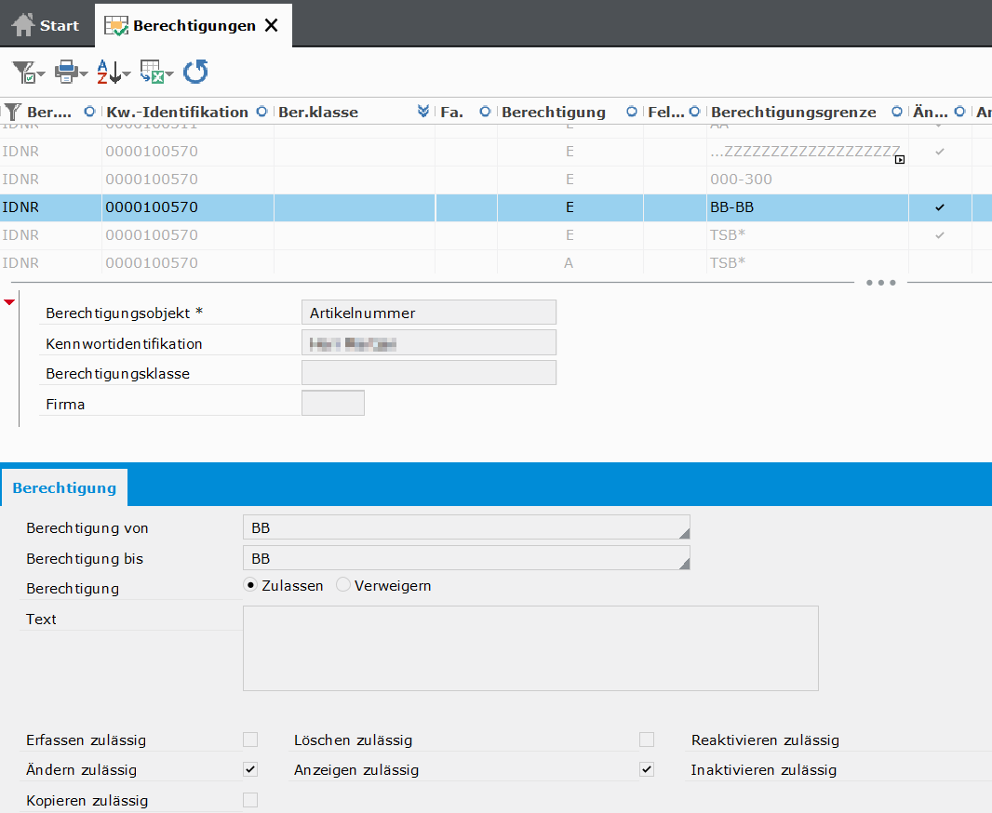This screenshot has height=813, width=992.
Task: Select the Berechtigung lower tab
Action: coord(64,487)
